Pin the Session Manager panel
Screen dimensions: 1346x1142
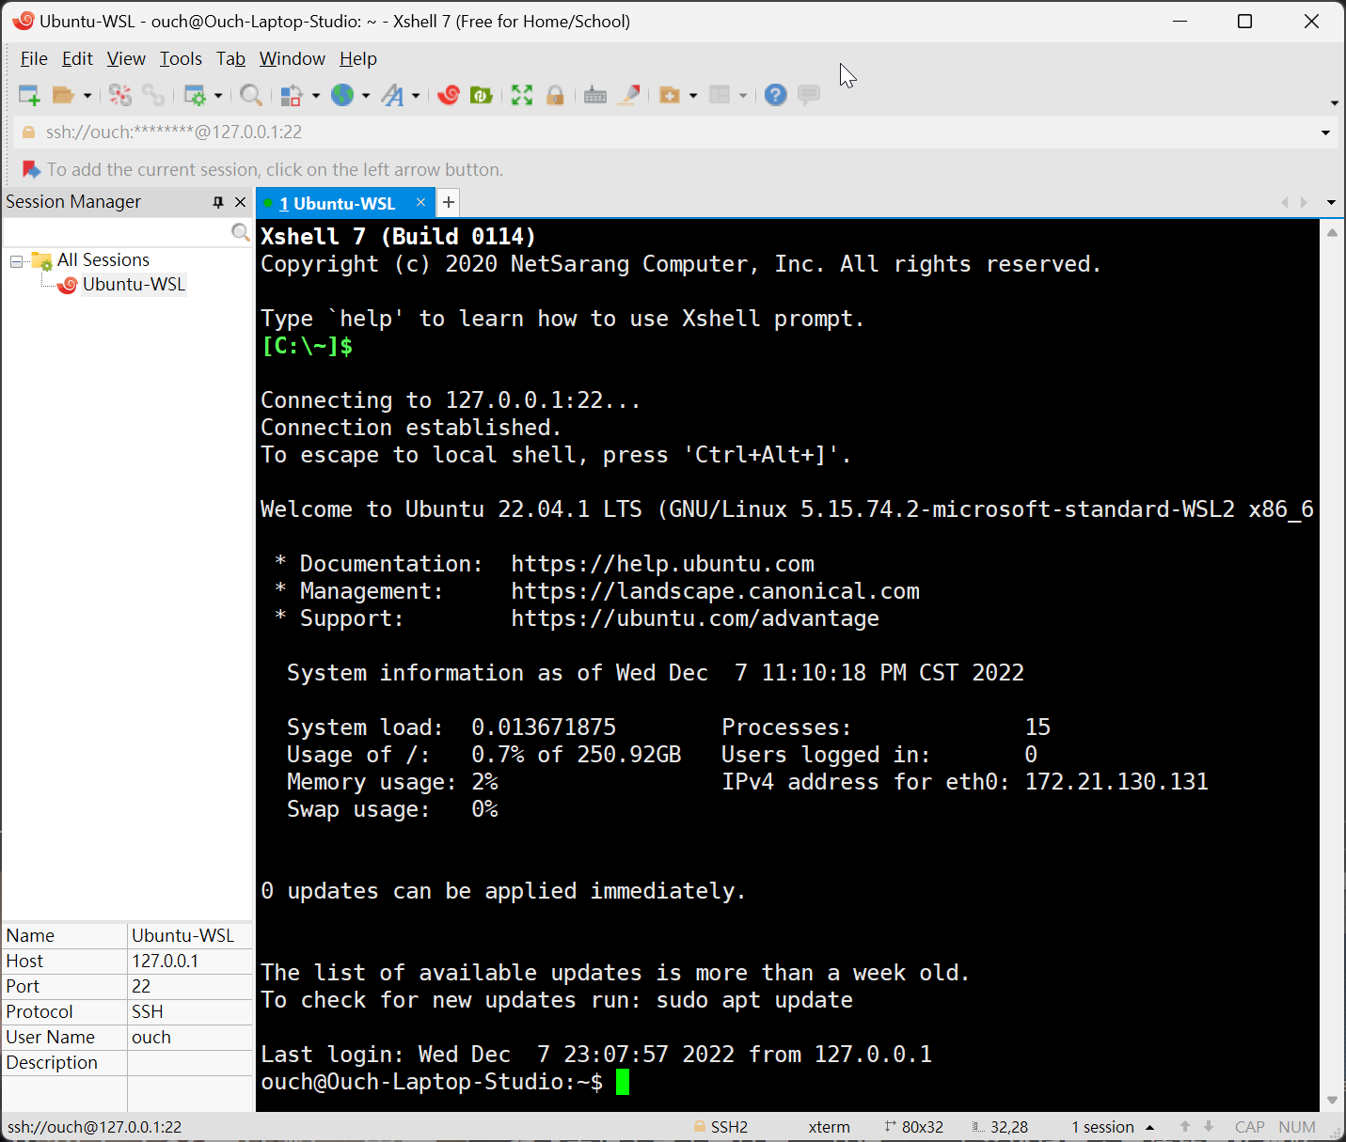click(x=217, y=201)
